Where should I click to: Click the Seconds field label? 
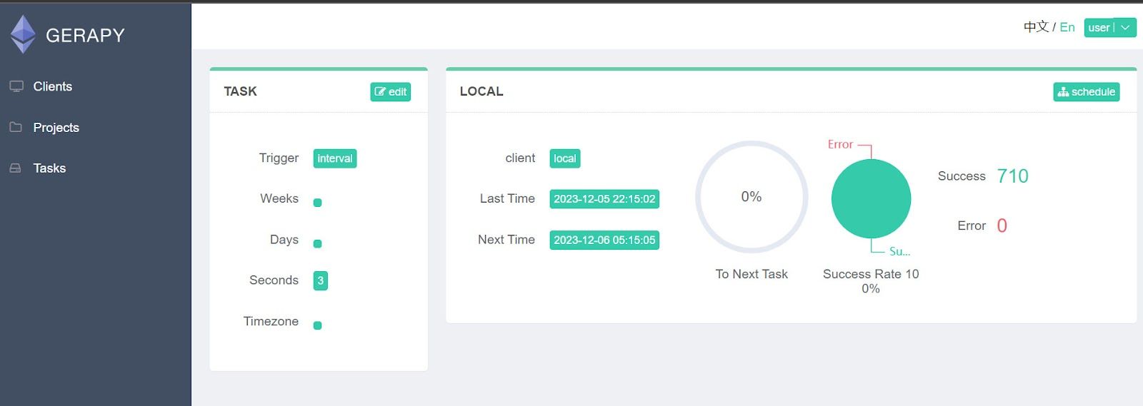(274, 280)
